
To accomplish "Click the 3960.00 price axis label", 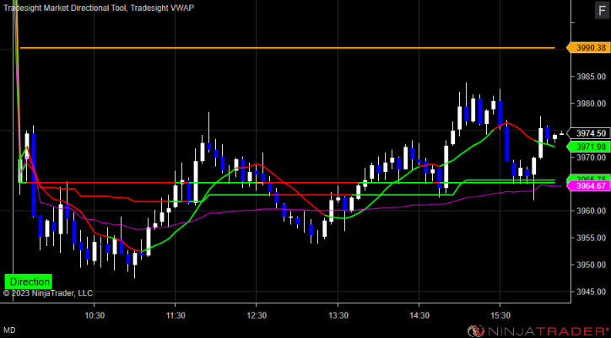I will coord(591,211).
